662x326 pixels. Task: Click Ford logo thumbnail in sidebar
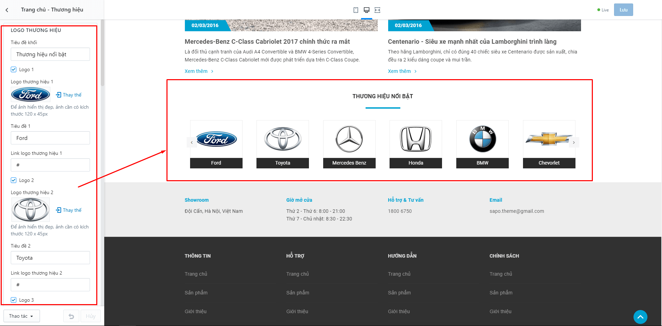[31, 94]
